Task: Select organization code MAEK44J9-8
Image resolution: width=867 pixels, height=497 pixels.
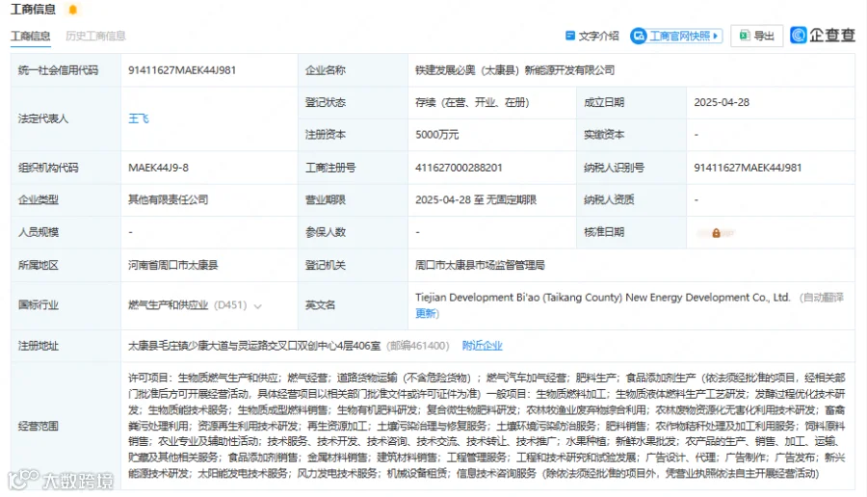Action: (158, 168)
